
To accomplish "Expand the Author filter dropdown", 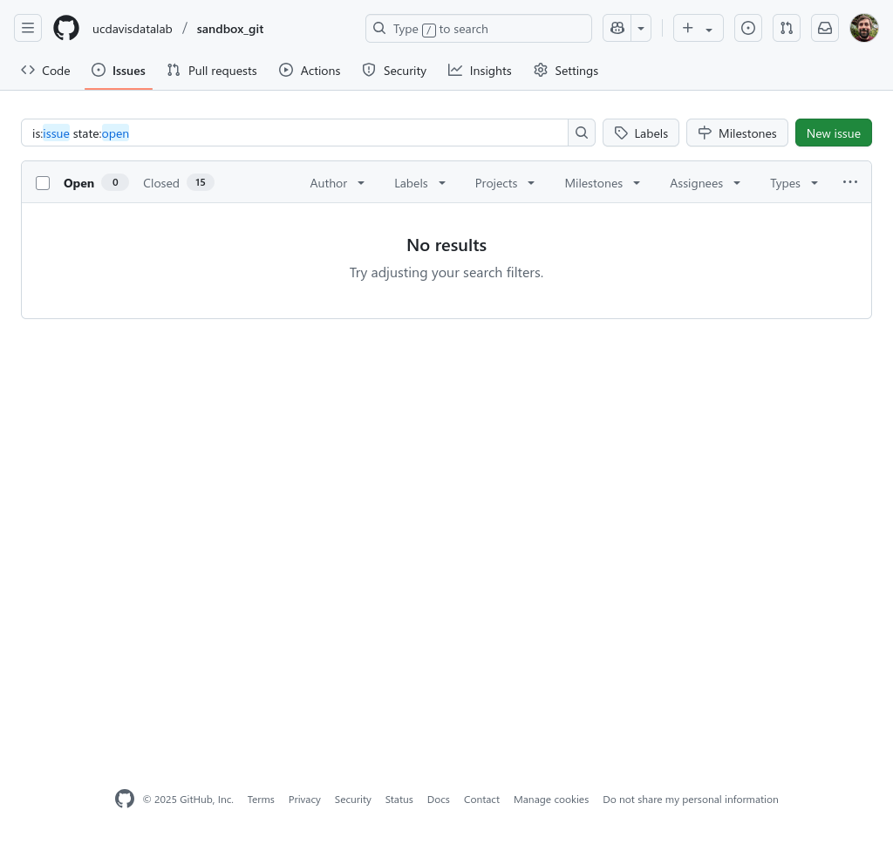I will 337,183.
